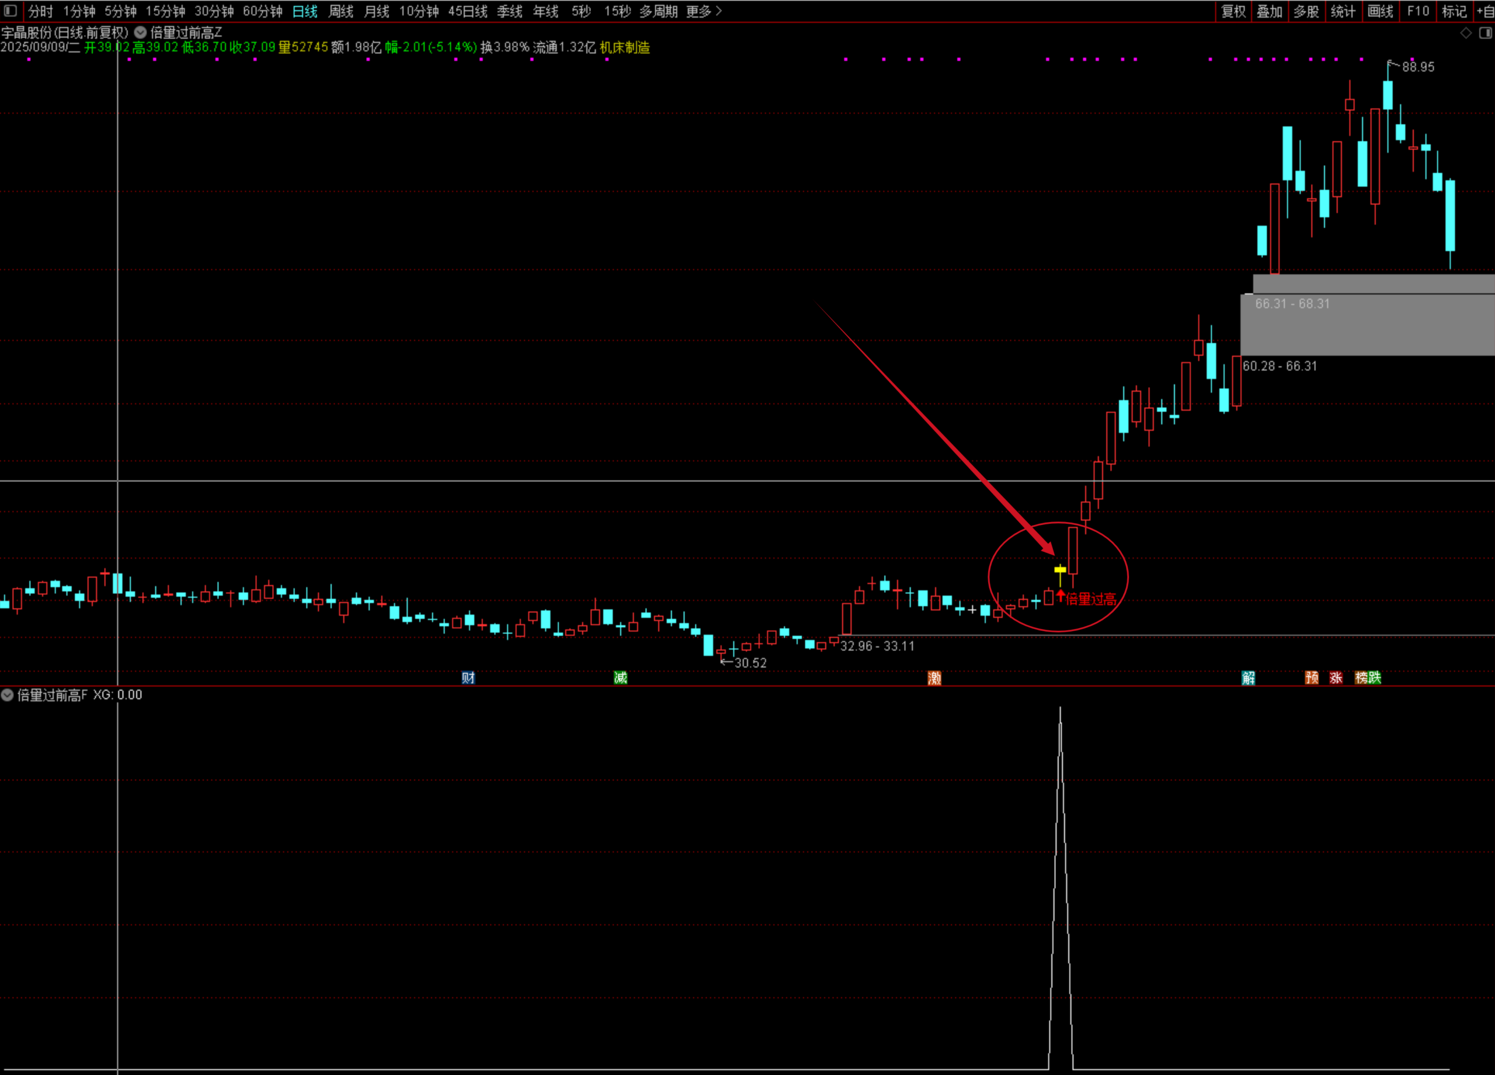This screenshot has height=1075, width=1495.
Task: Click the diamond icon at top right
Action: (1466, 33)
